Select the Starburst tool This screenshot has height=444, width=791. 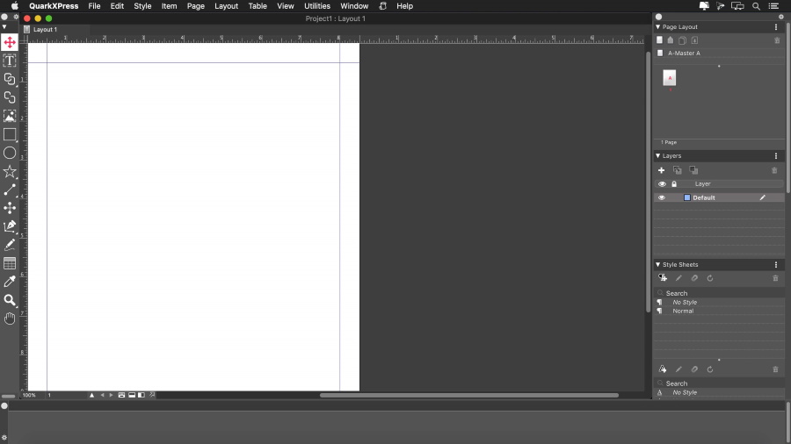(10, 172)
